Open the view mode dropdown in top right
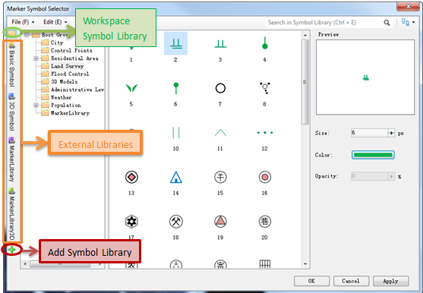 point(408,22)
